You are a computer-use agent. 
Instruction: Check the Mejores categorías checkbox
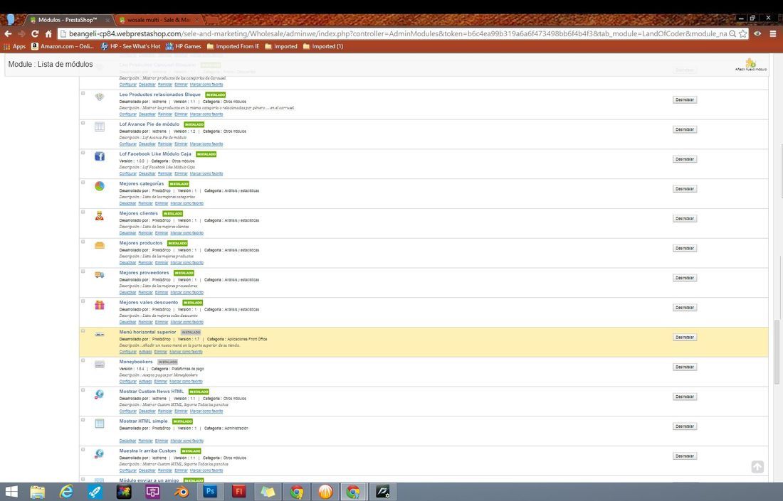click(x=83, y=182)
